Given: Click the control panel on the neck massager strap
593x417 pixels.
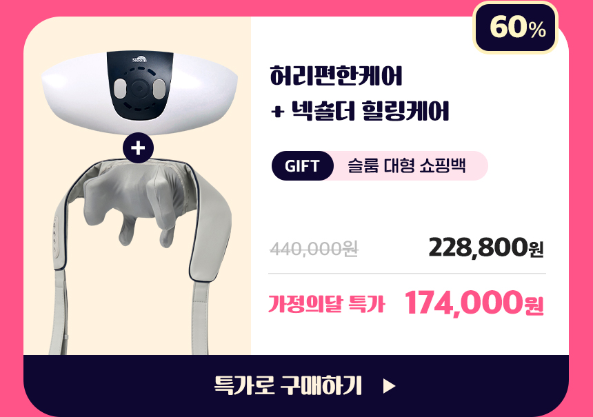Looking at the screenshot, I should (55, 236).
